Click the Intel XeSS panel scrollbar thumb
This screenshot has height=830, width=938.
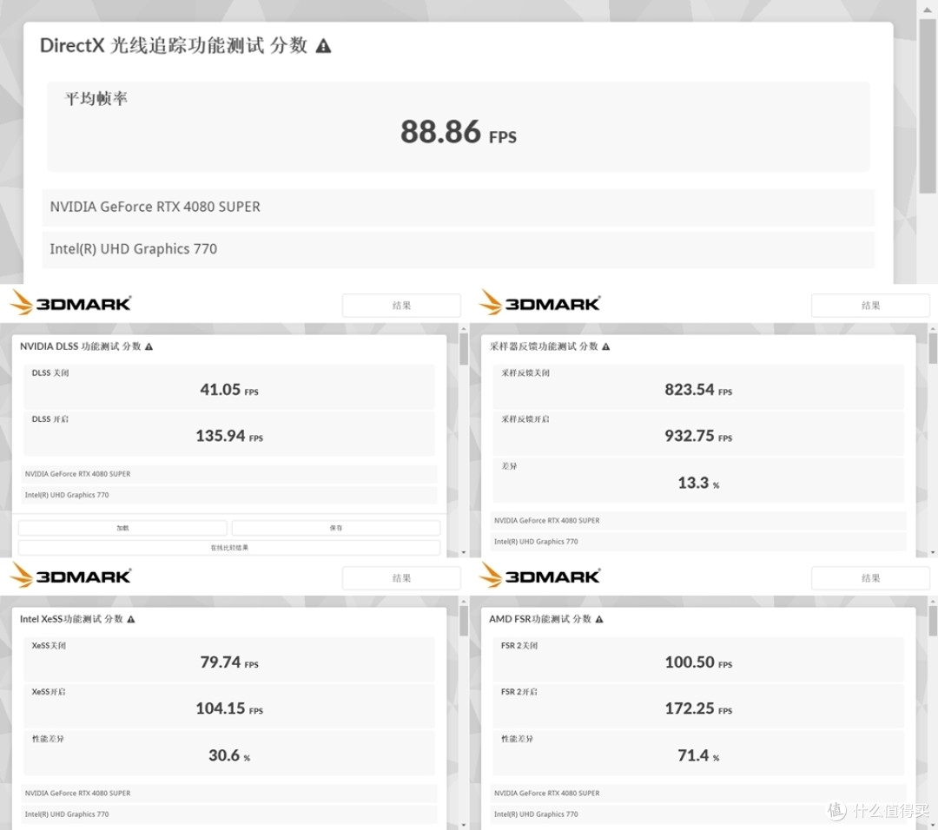tap(464, 622)
